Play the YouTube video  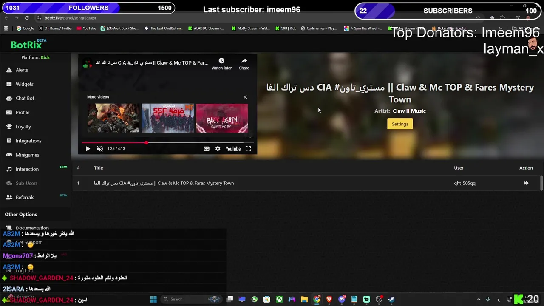(x=88, y=149)
